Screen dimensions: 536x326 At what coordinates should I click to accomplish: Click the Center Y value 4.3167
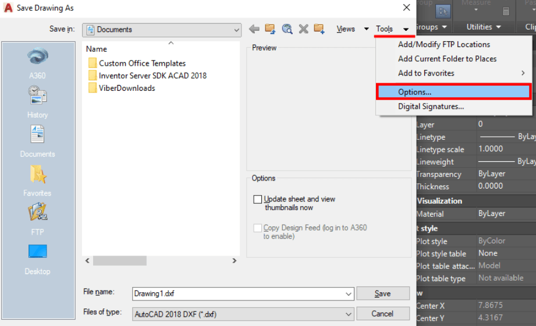coord(490,317)
